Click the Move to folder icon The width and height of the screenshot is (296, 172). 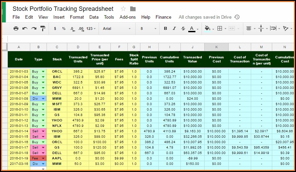click(x=133, y=9)
